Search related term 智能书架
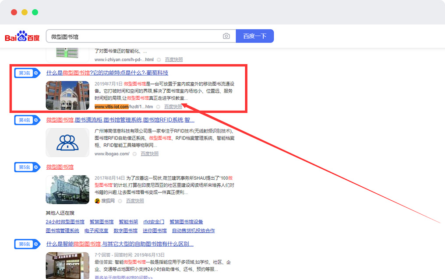 128,222
